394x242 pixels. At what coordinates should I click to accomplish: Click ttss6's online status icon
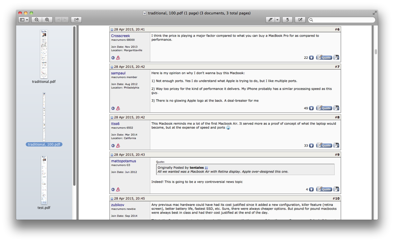coord(113,146)
